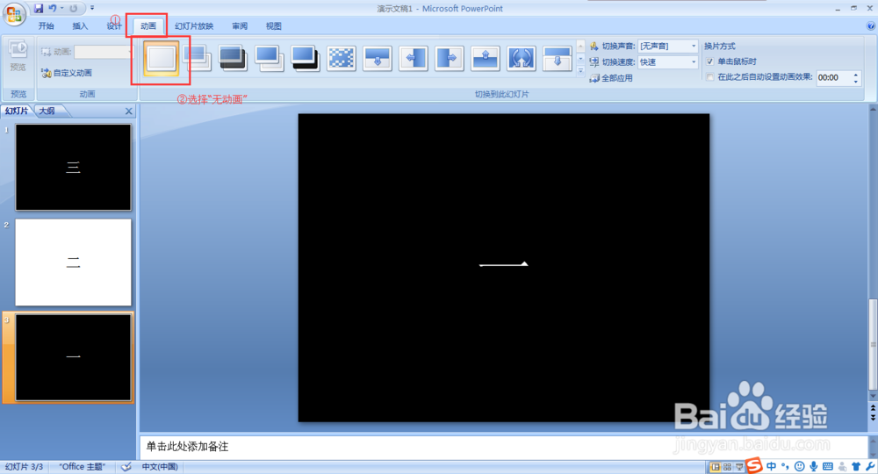Apply the smooth fade transition

pyautogui.click(x=197, y=58)
